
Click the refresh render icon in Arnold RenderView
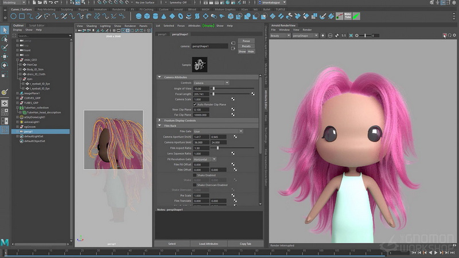pos(450,36)
